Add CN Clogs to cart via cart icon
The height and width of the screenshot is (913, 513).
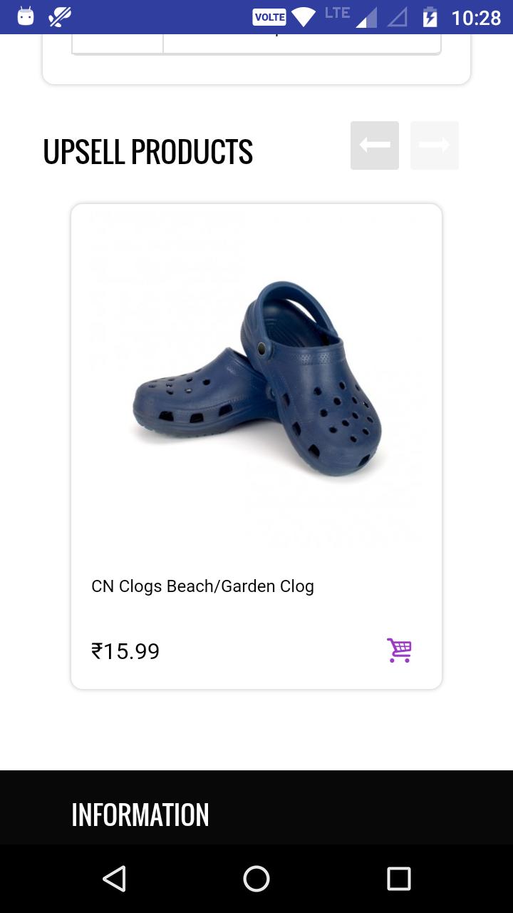point(399,651)
